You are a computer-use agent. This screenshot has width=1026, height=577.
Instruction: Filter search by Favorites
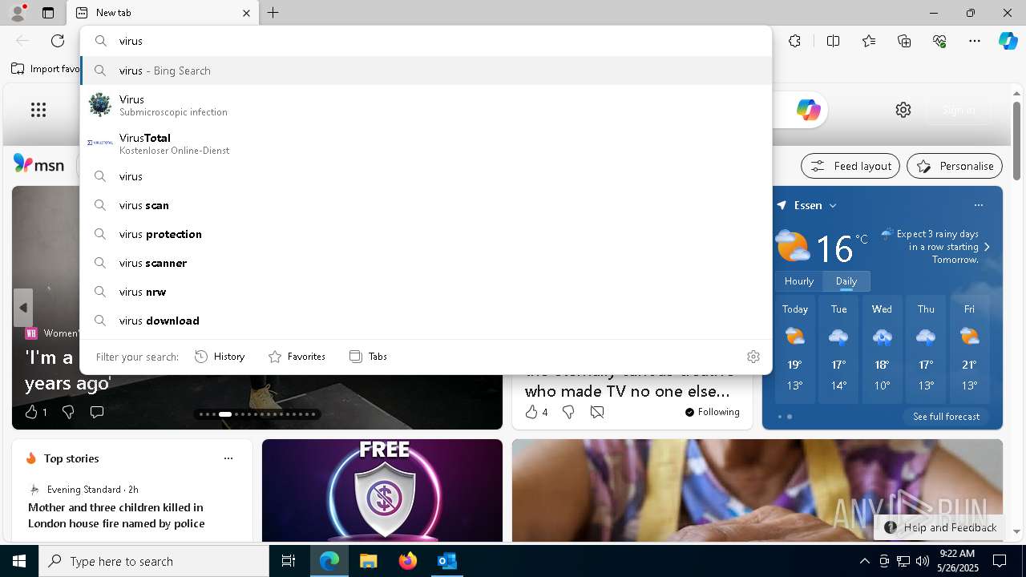click(x=297, y=357)
